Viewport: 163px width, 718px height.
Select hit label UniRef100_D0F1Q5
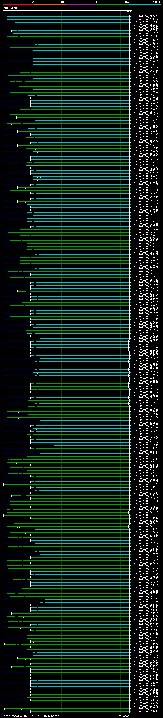coord(146,322)
